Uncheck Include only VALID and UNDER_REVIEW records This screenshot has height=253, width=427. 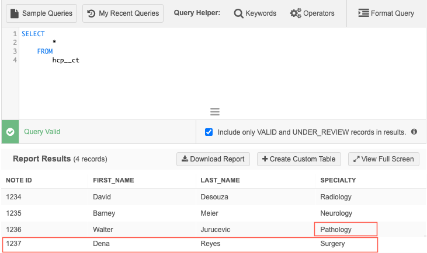click(209, 132)
